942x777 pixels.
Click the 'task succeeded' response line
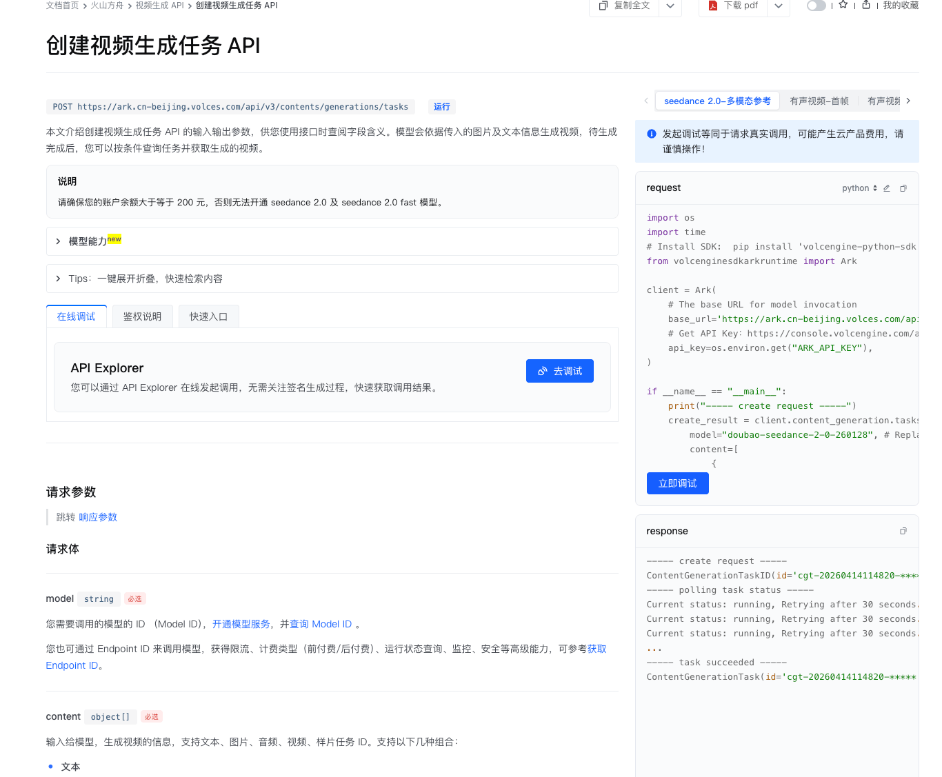pos(716,663)
